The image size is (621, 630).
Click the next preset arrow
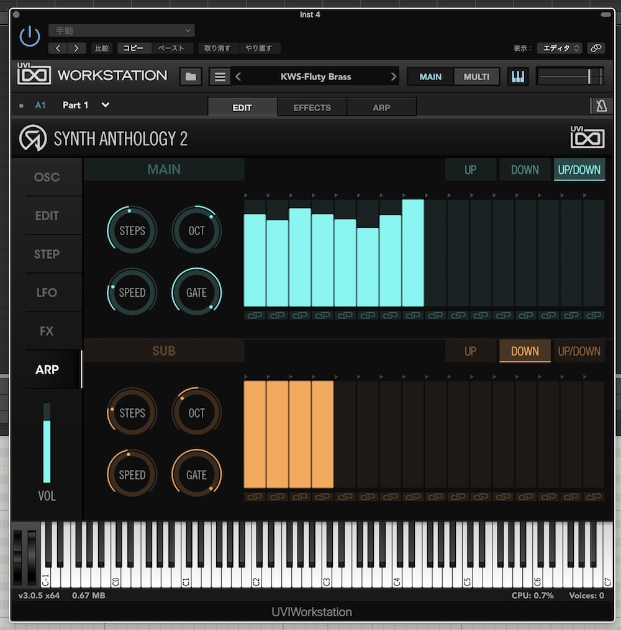[x=393, y=76]
